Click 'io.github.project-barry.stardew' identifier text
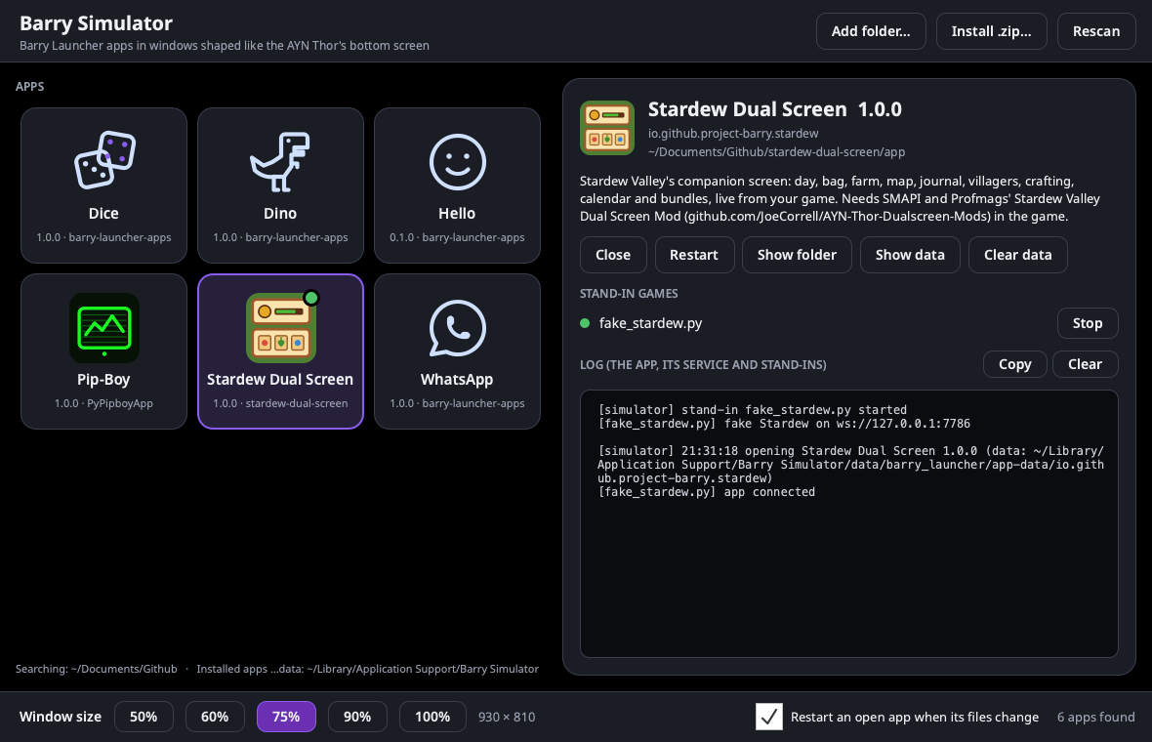Screen dimensions: 1152x742 [732, 134]
